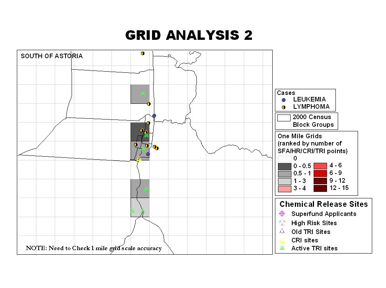Click the GRID ANALYSIS 2 title
The height and width of the screenshot is (288, 386).
coord(189,35)
